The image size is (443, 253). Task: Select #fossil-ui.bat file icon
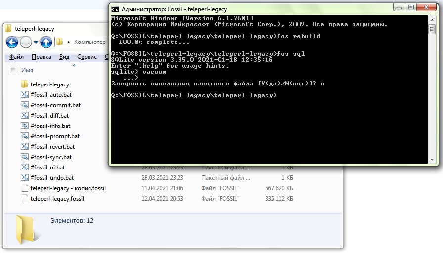[x=25, y=167]
